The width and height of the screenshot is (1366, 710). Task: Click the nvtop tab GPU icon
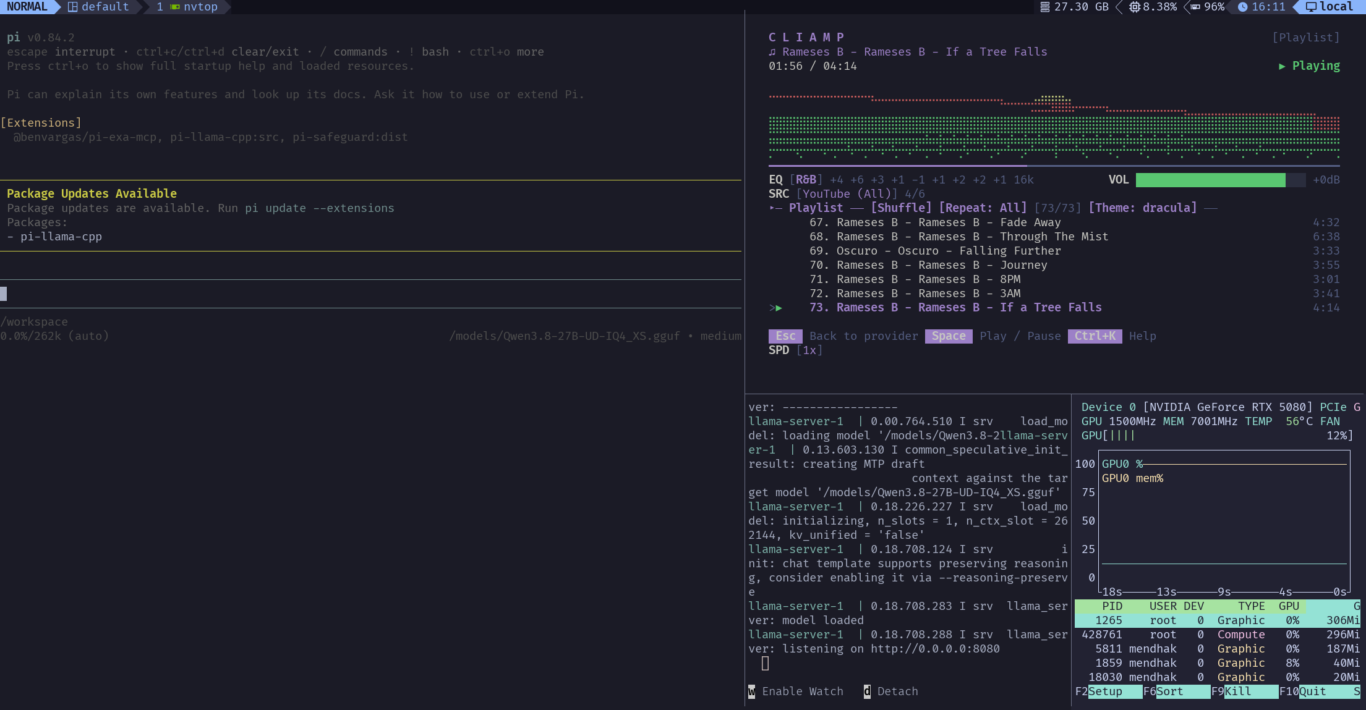(175, 7)
